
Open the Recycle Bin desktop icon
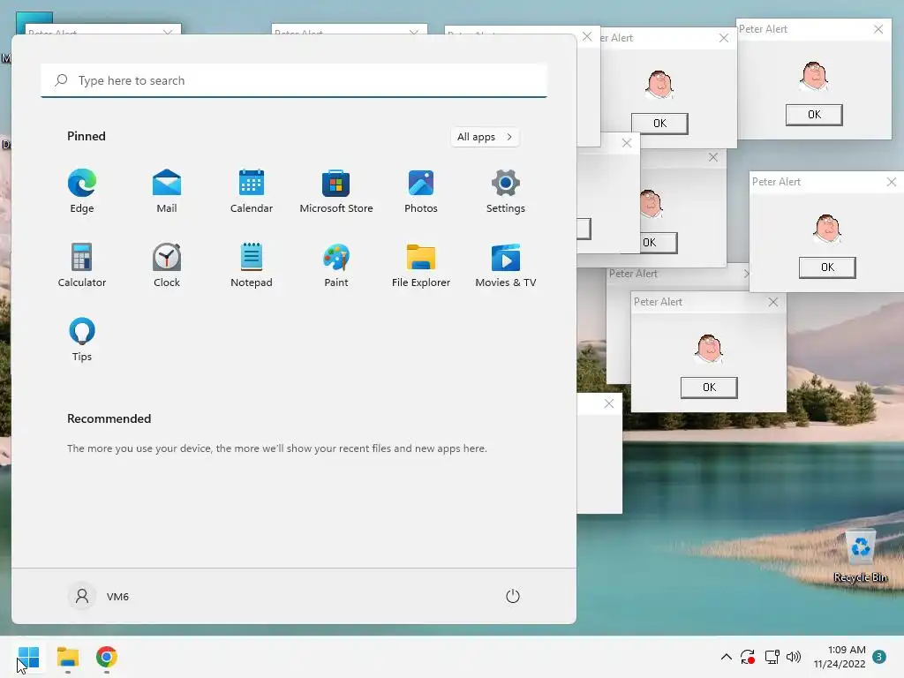click(860, 557)
